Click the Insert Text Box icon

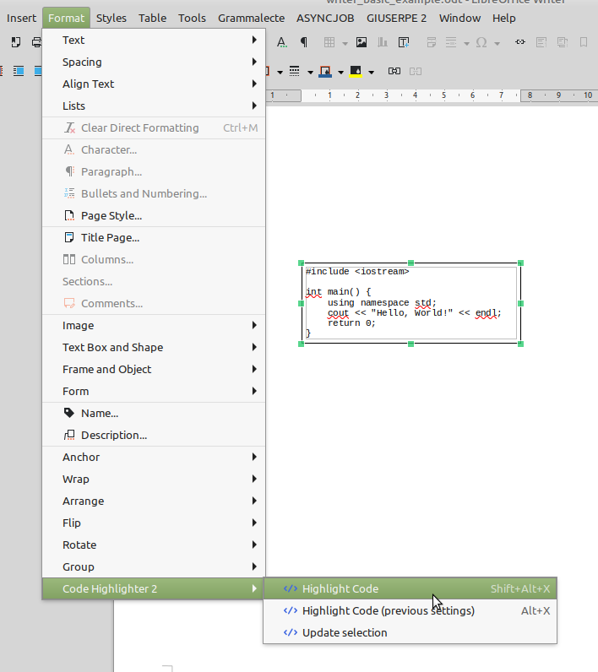coord(404,42)
